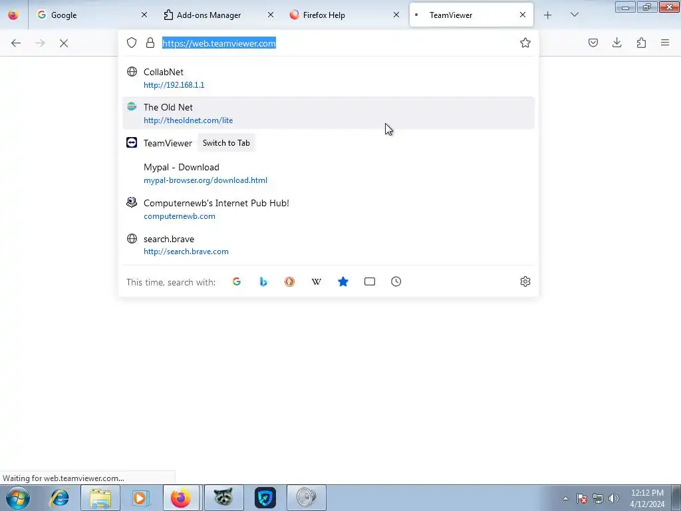Search with Google this time
This screenshot has height=511, width=681.
click(x=237, y=281)
